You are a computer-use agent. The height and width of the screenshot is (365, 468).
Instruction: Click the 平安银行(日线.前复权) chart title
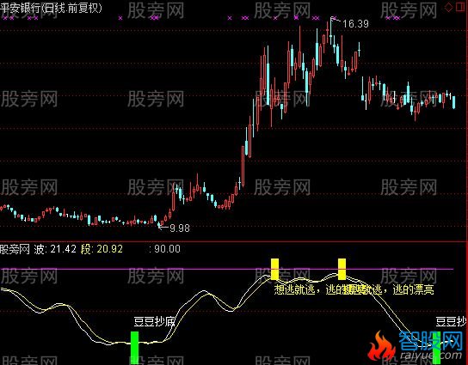click(51, 8)
